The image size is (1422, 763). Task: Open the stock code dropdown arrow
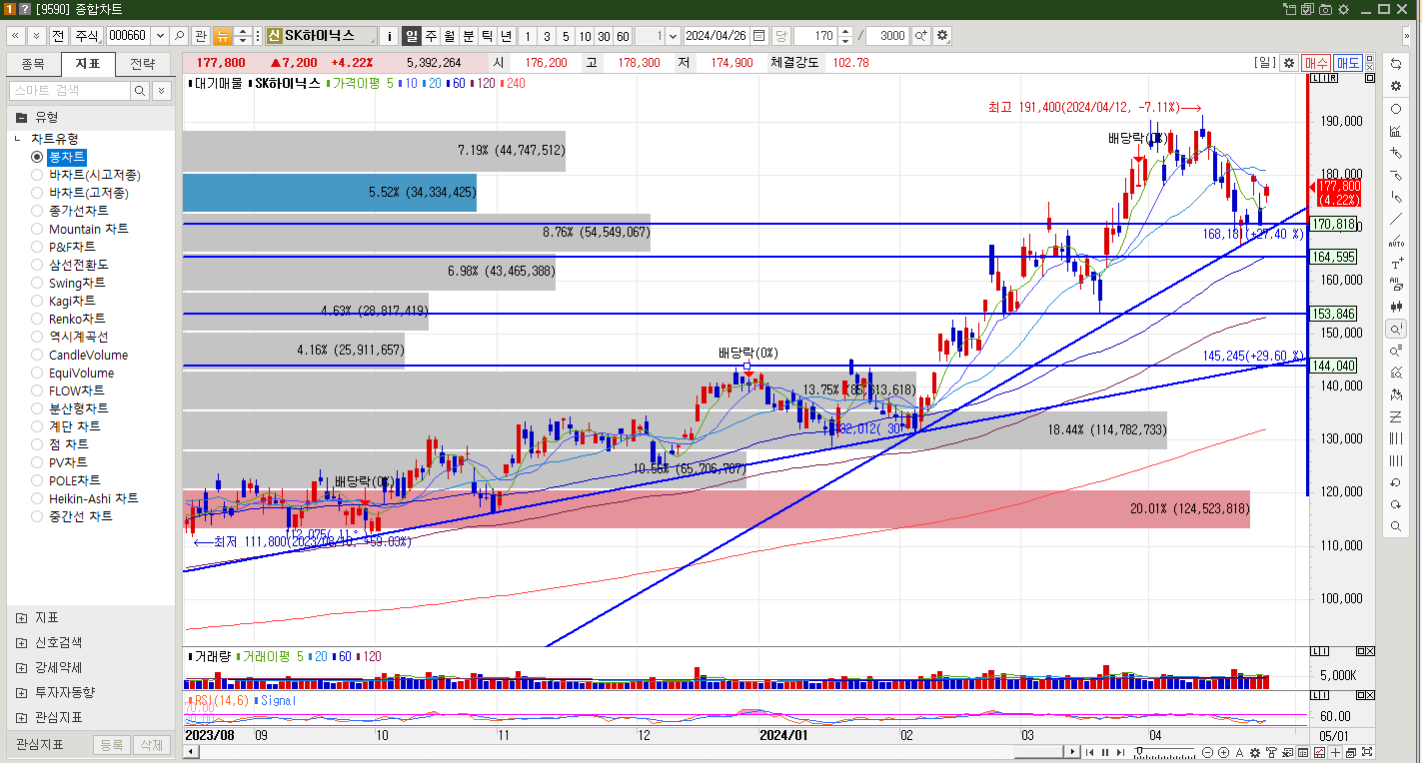pyautogui.click(x=159, y=36)
